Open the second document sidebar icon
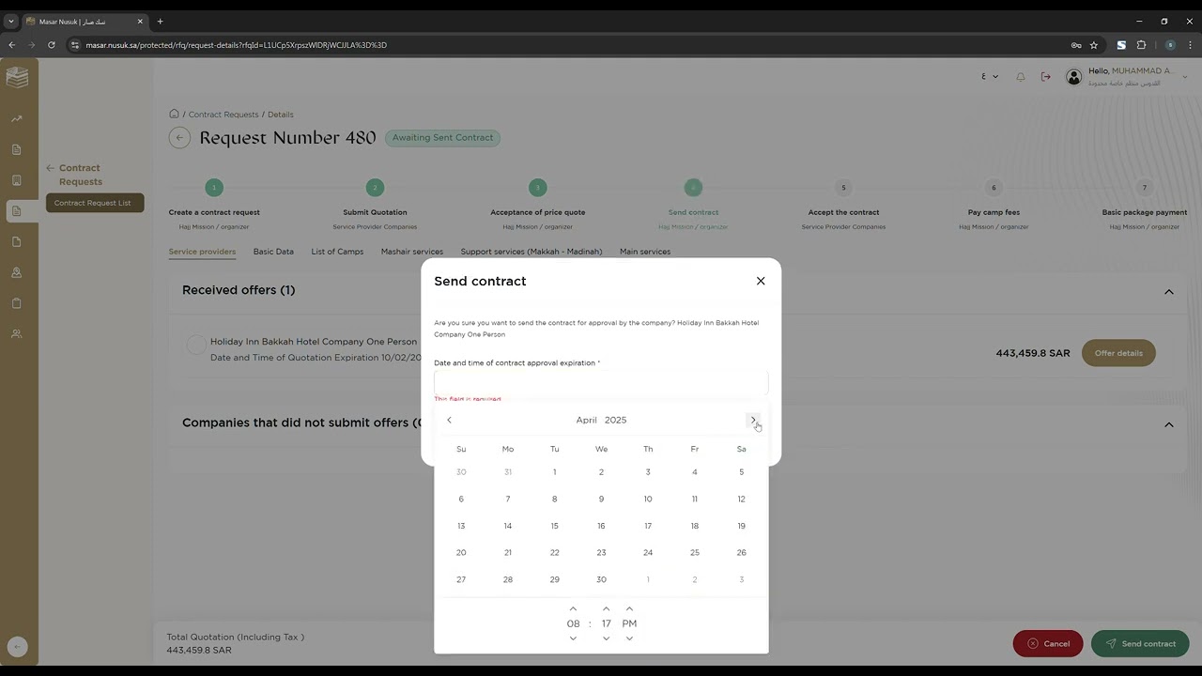This screenshot has width=1202, height=676. (16, 149)
